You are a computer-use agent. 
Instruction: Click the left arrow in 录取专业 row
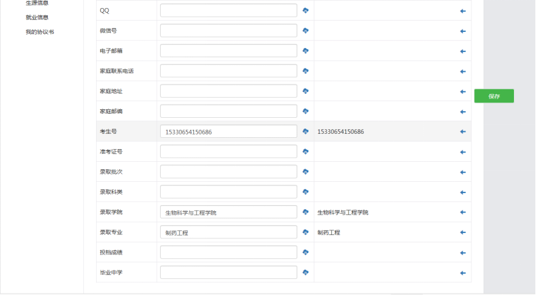pyautogui.click(x=463, y=232)
